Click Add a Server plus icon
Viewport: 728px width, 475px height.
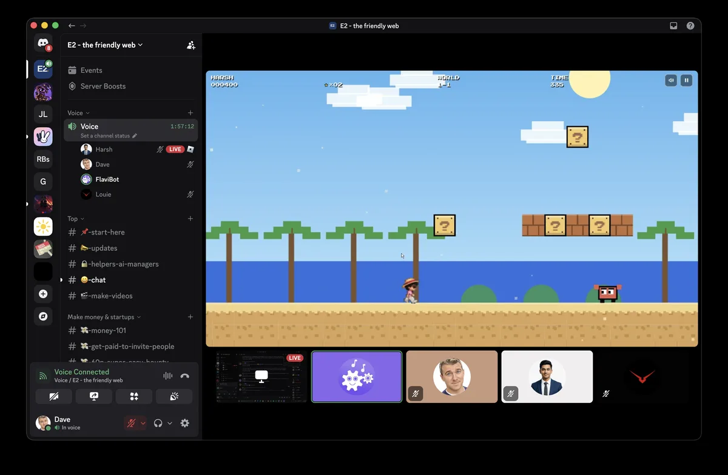(x=43, y=294)
